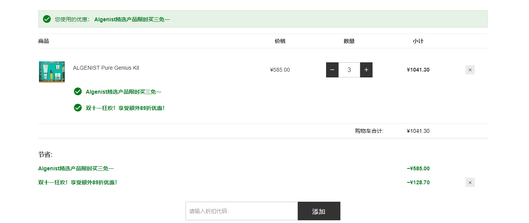Screen dimensions: 529x223
Task: Click the −¥585.00 savings amount
Action: coord(418,168)
